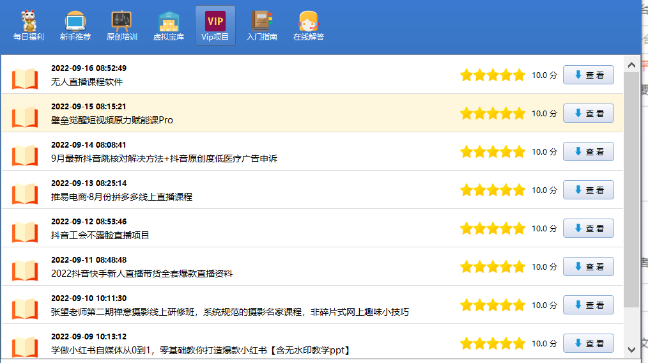Screen dimensions: 648x363
Task: Click book icon for 学做小红书自媒体从0到1
Action: click(25, 346)
